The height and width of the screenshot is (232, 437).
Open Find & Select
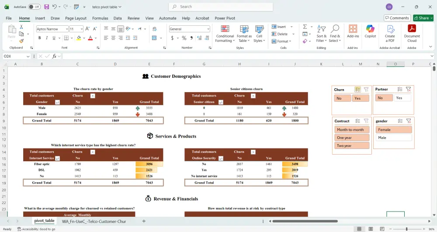click(335, 34)
